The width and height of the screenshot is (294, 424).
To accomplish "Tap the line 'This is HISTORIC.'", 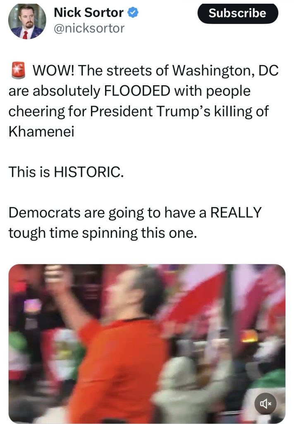I will point(66,172).
